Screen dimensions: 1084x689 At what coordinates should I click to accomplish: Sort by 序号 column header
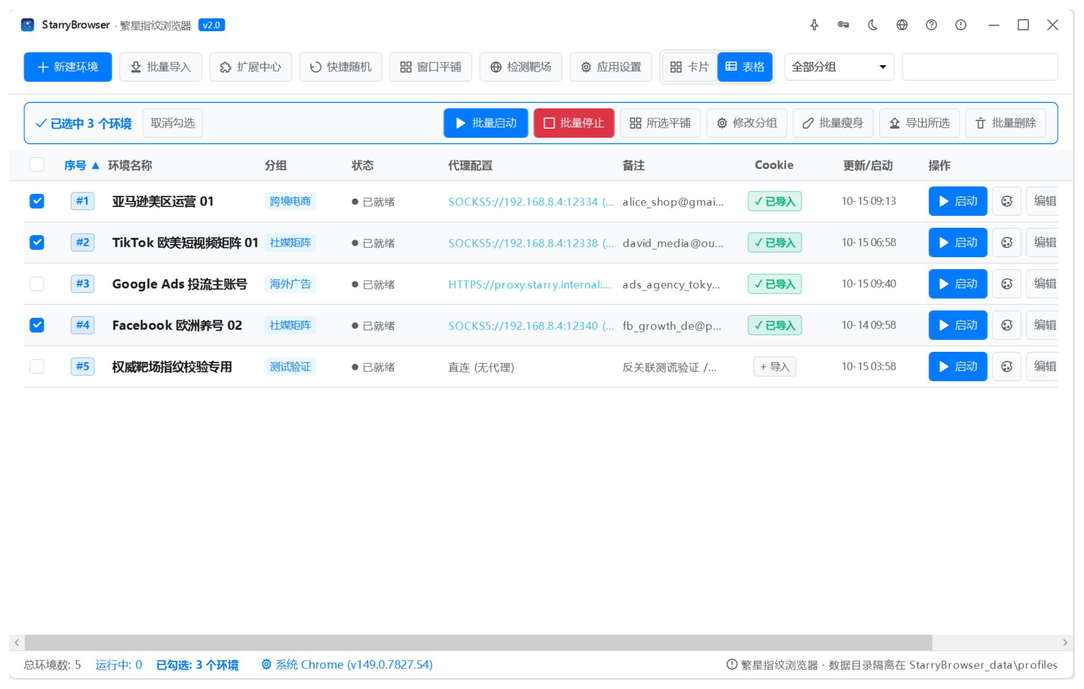(81, 165)
